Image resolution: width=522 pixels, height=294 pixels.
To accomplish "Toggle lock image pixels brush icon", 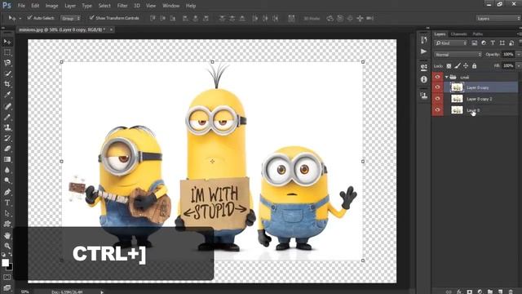I will [x=458, y=66].
